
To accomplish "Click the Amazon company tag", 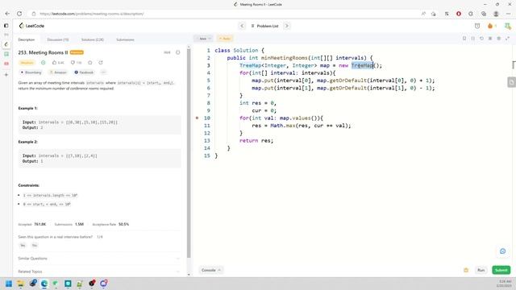I will click(x=58, y=72).
